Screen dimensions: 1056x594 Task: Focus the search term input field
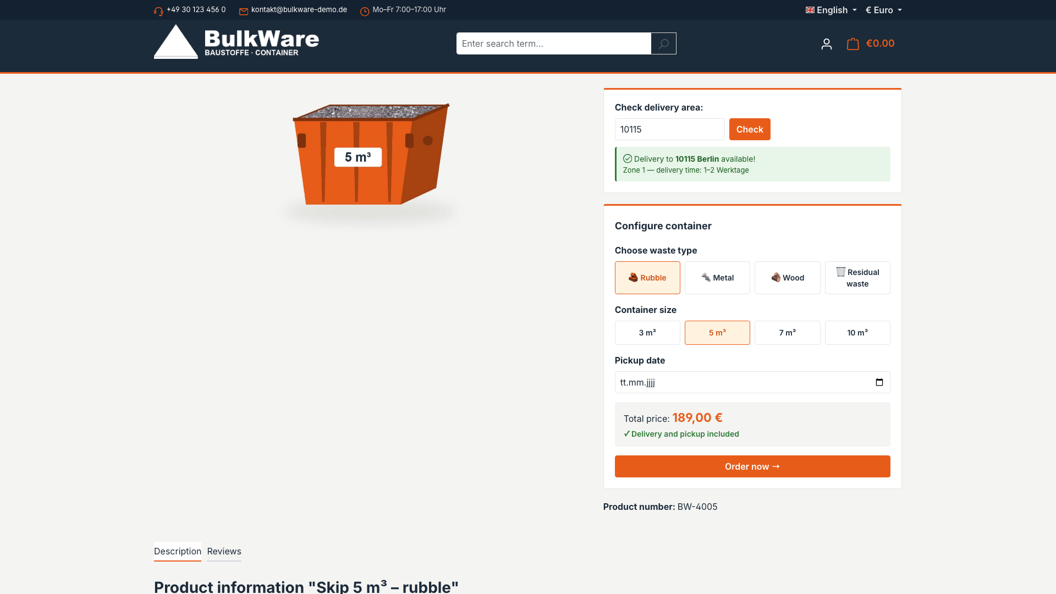click(554, 43)
